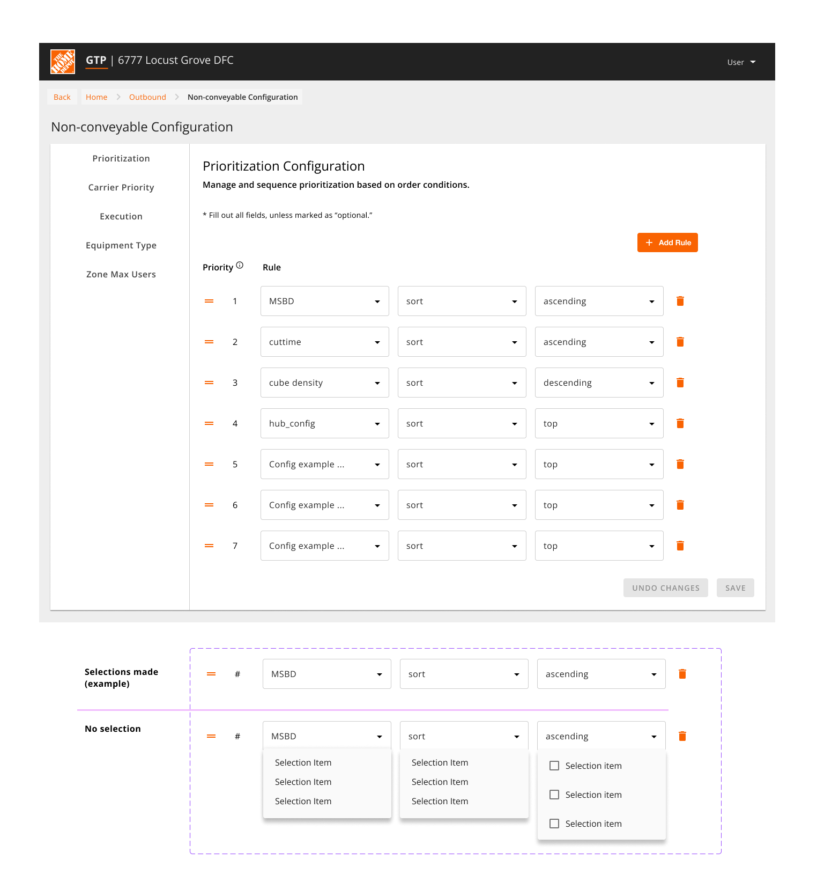Image resolution: width=817 pixels, height=889 pixels.
Task: Check the third Selection item checkbox
Action: click(x=554, y=824)
